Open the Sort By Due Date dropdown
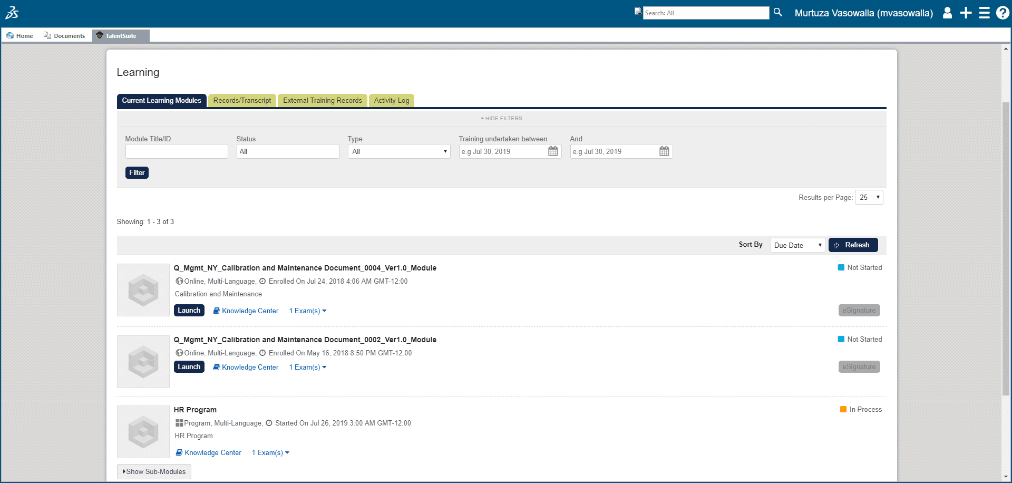 pos(797,245)
